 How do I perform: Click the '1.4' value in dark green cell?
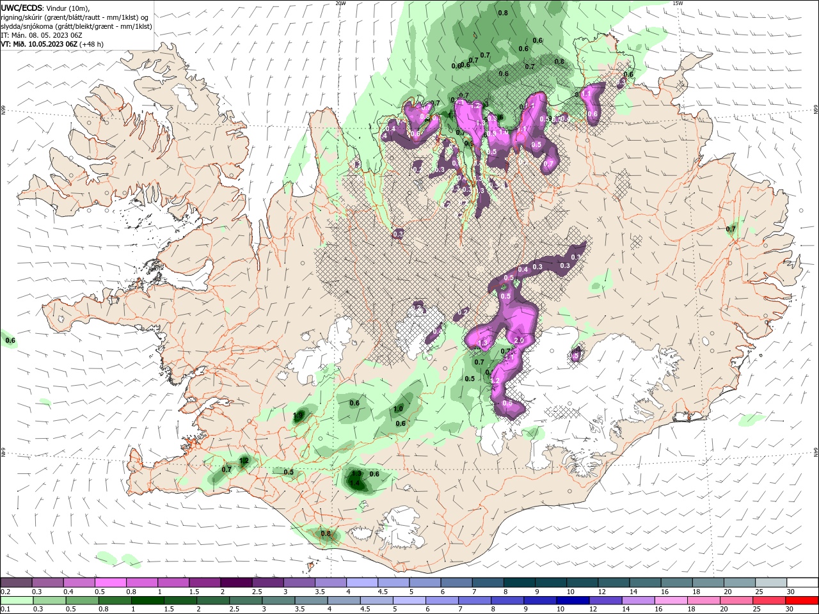pos(355,484)
